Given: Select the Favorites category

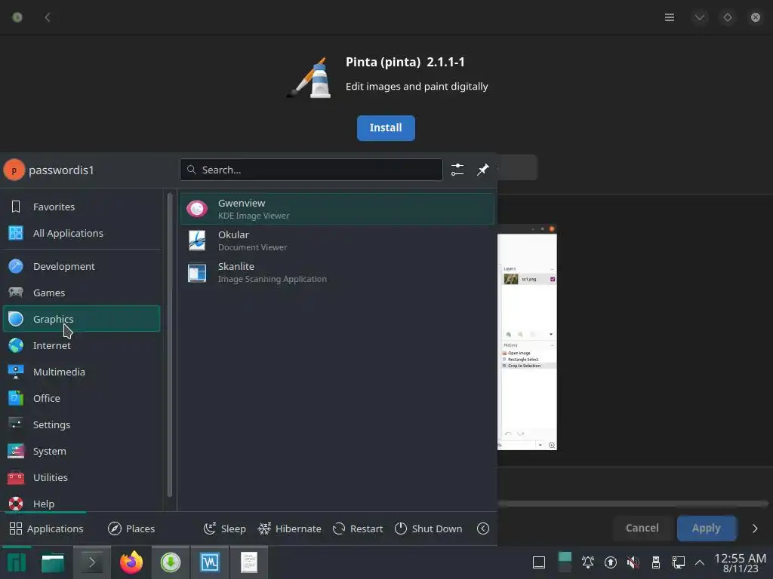Looking at the screenshot, I should click(x=82, y=207).
